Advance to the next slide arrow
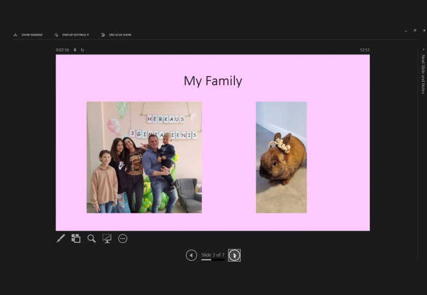The image size is (427, 295). (234, 255)
